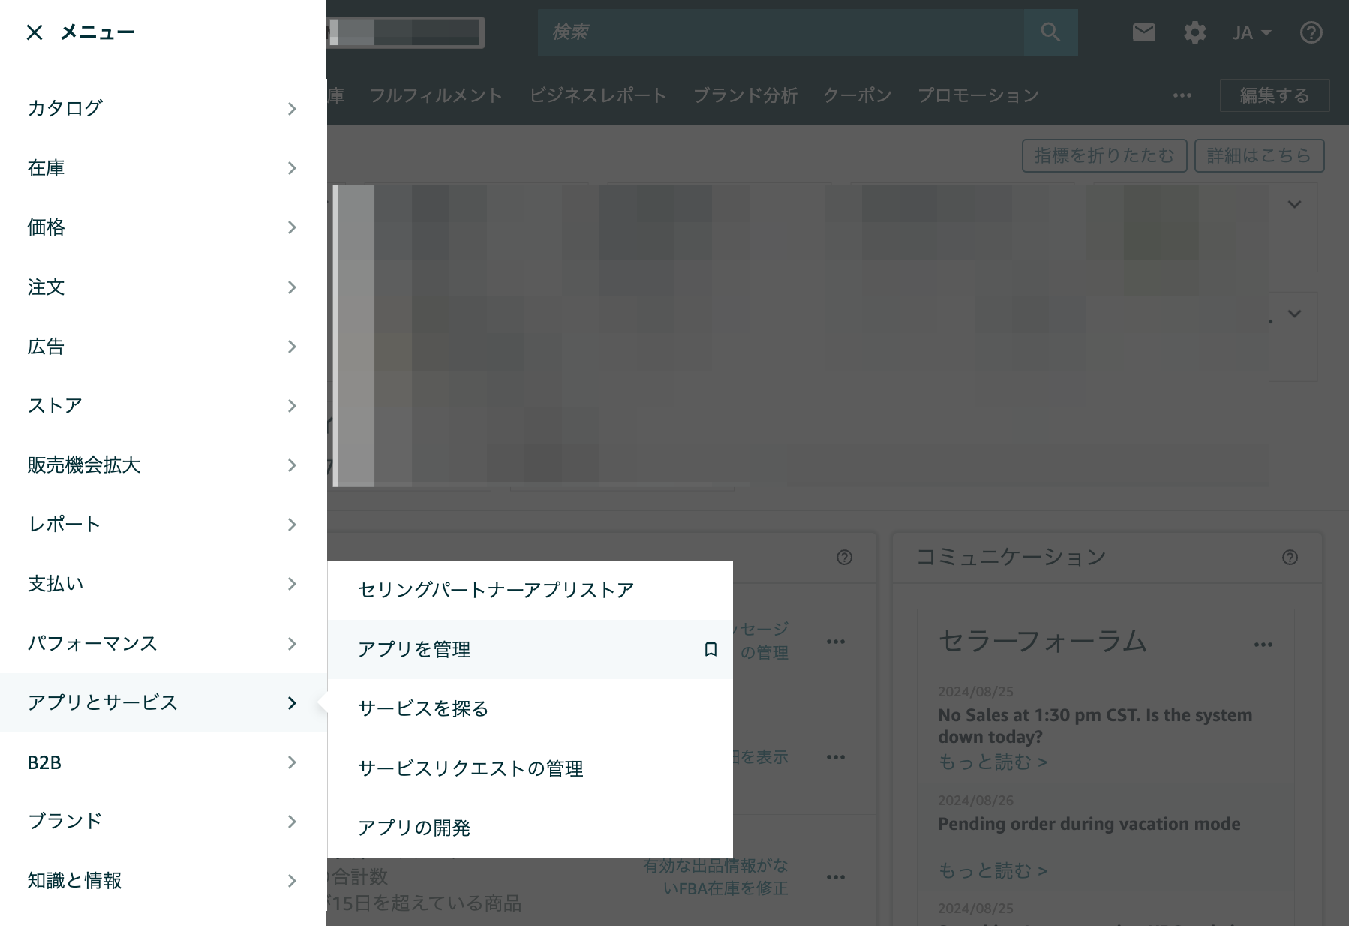
Task: Open the help icon on コミュニケーション card
Action: click(x=1290, y=557)
